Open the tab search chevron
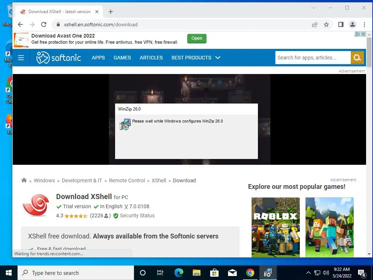The height and width of the screenshot is (280, 373). [x=314, y=8]
